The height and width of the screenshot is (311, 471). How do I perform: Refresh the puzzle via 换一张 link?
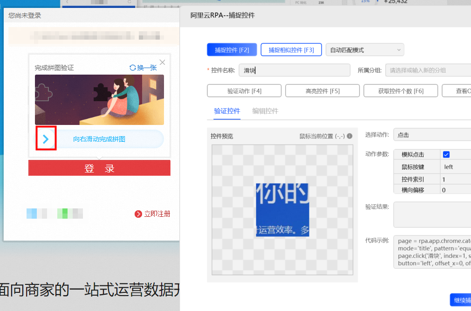click(x=143, y=68)
